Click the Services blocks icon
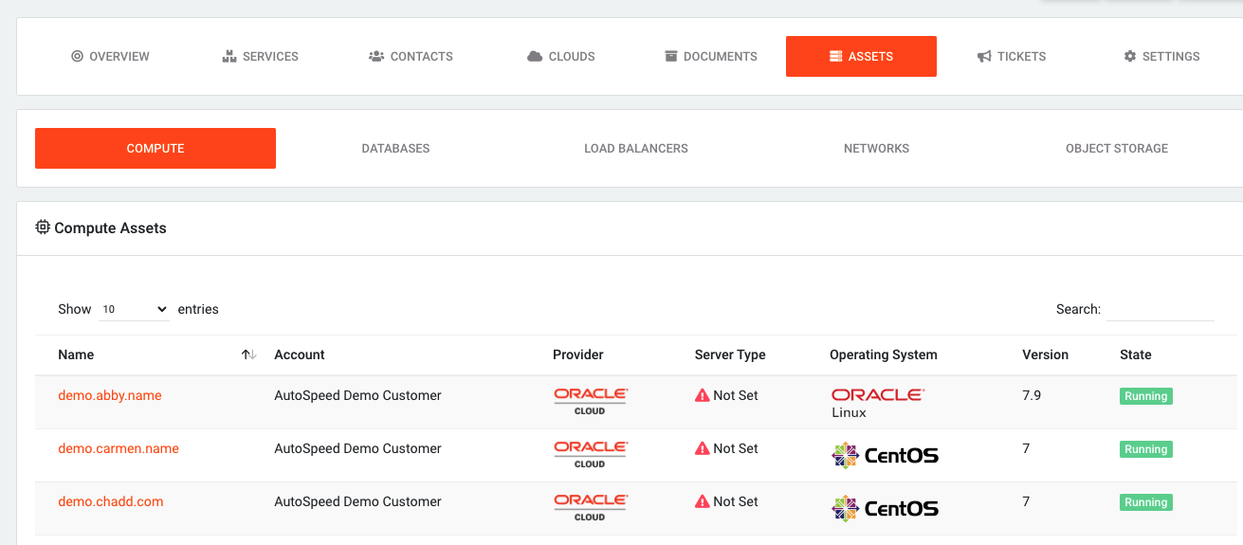Viewport: 1243px width, 545px height. point(228,56)
